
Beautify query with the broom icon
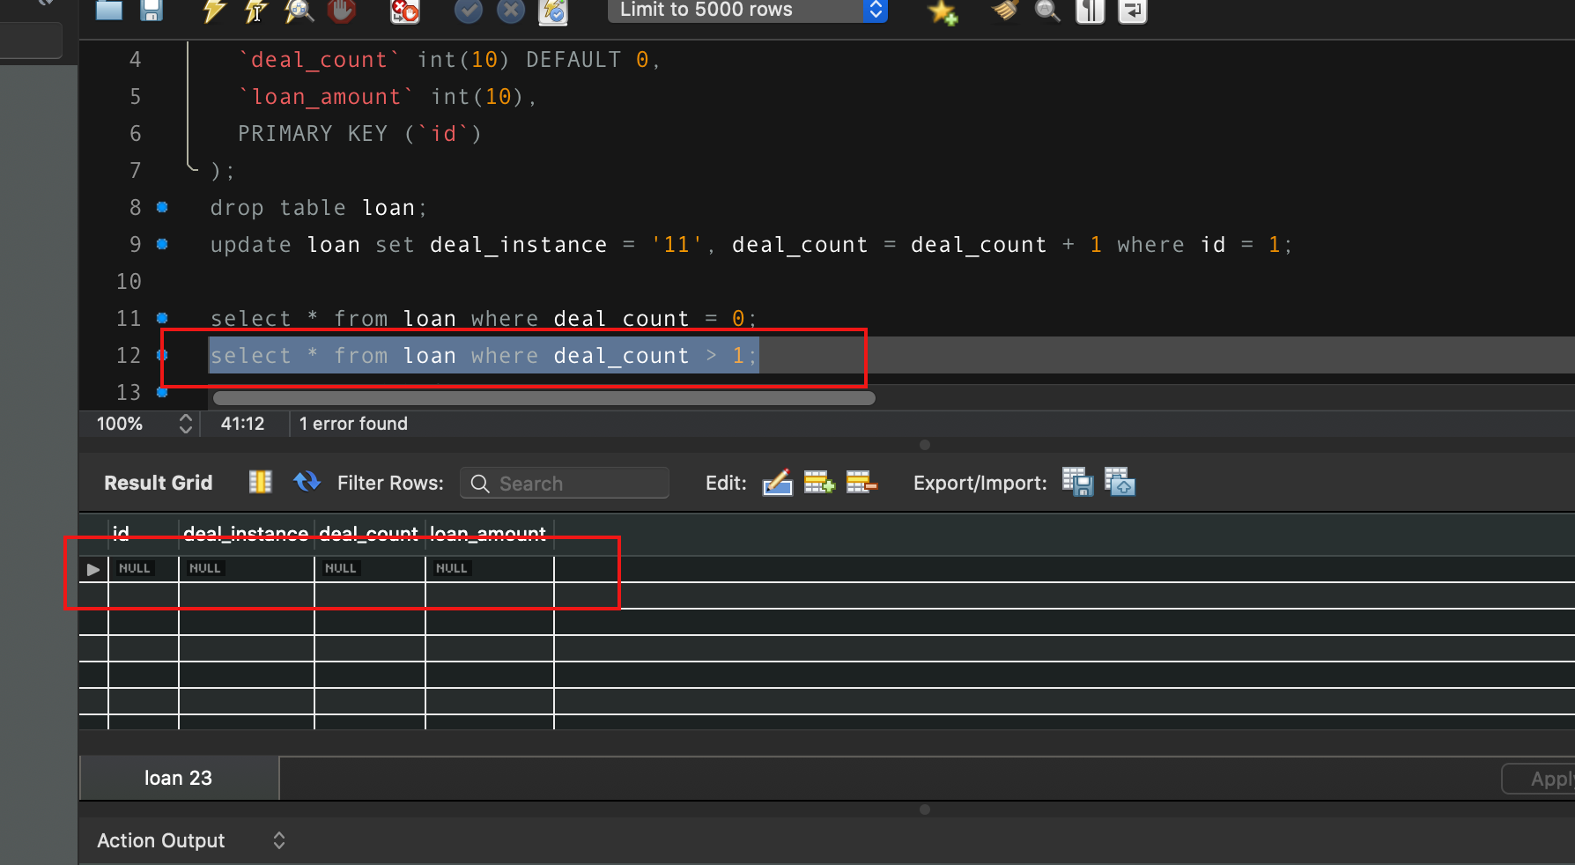(1005, 11)
